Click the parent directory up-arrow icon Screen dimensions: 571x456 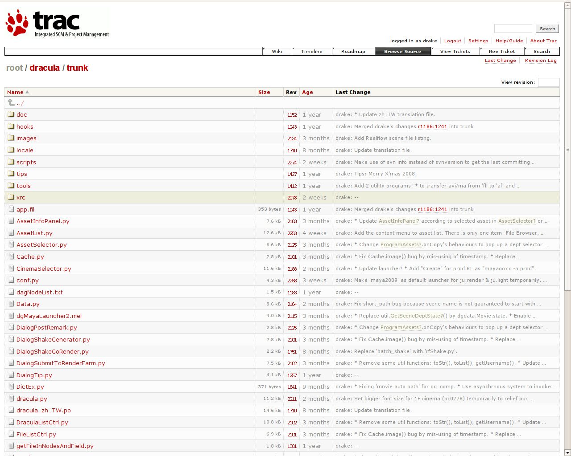coord(11,102)
